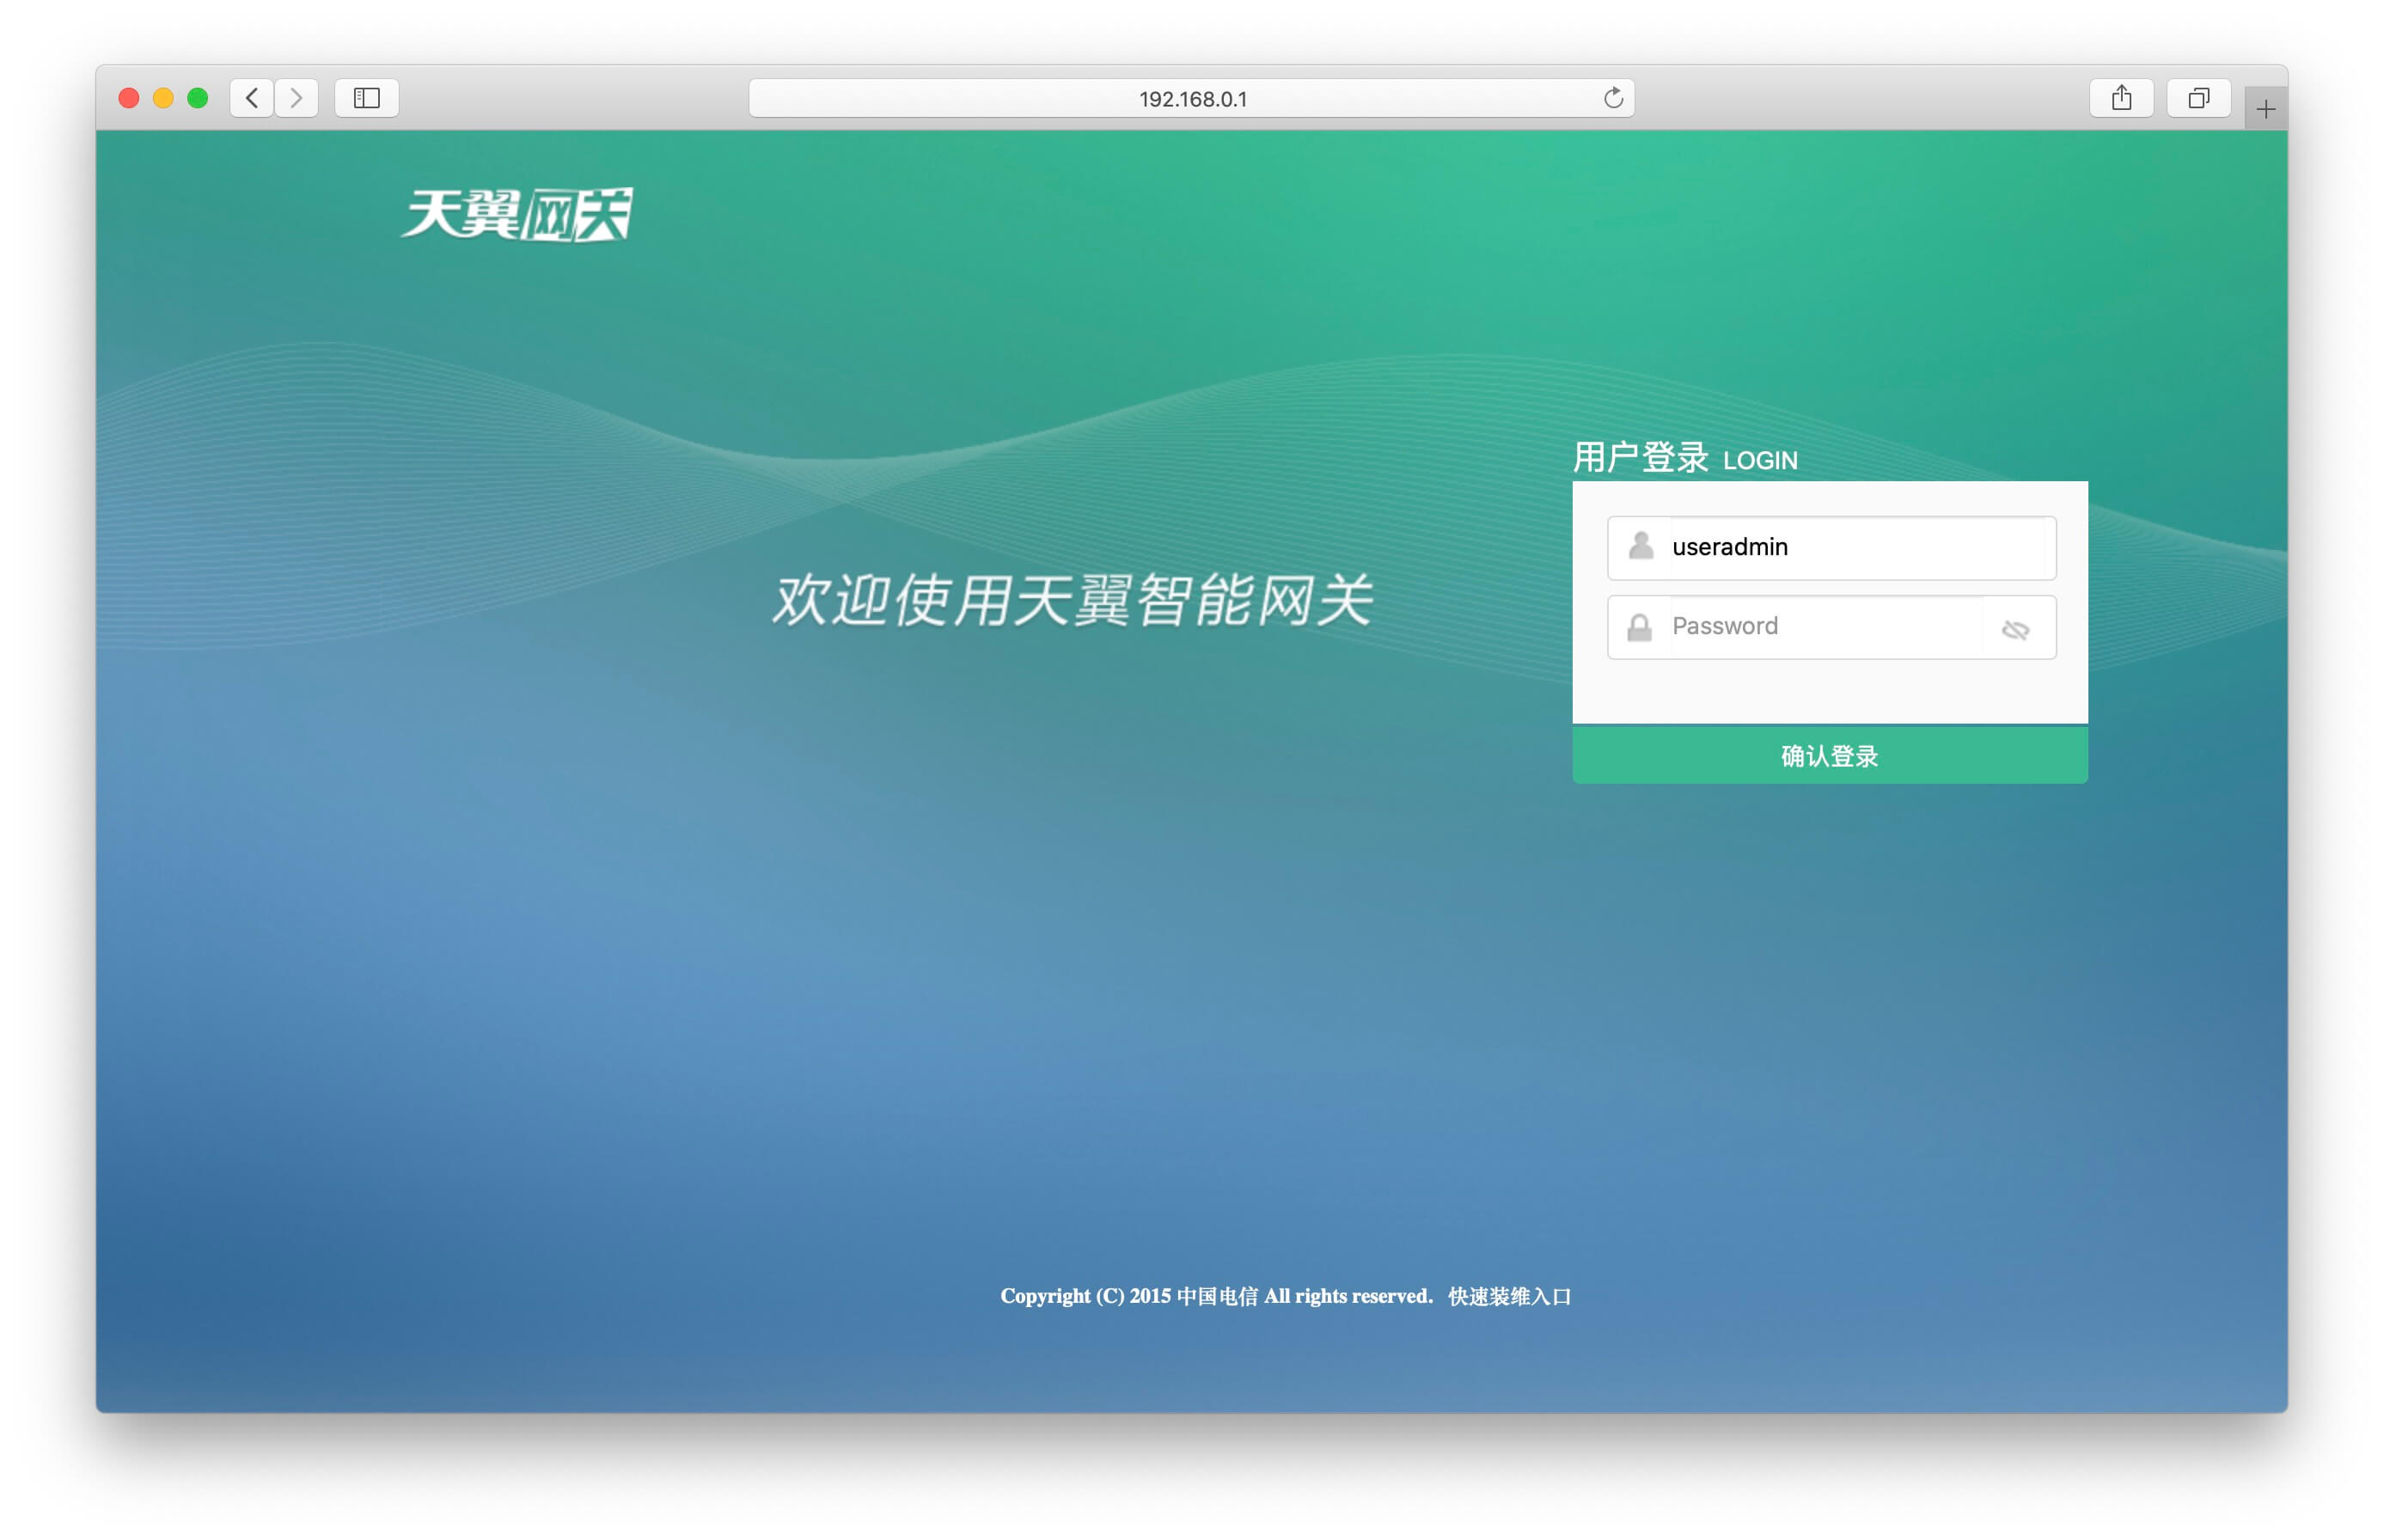Reload the 192.168.0.1 page
The image size is (2384, 1540).
(x=1612, y=98)
